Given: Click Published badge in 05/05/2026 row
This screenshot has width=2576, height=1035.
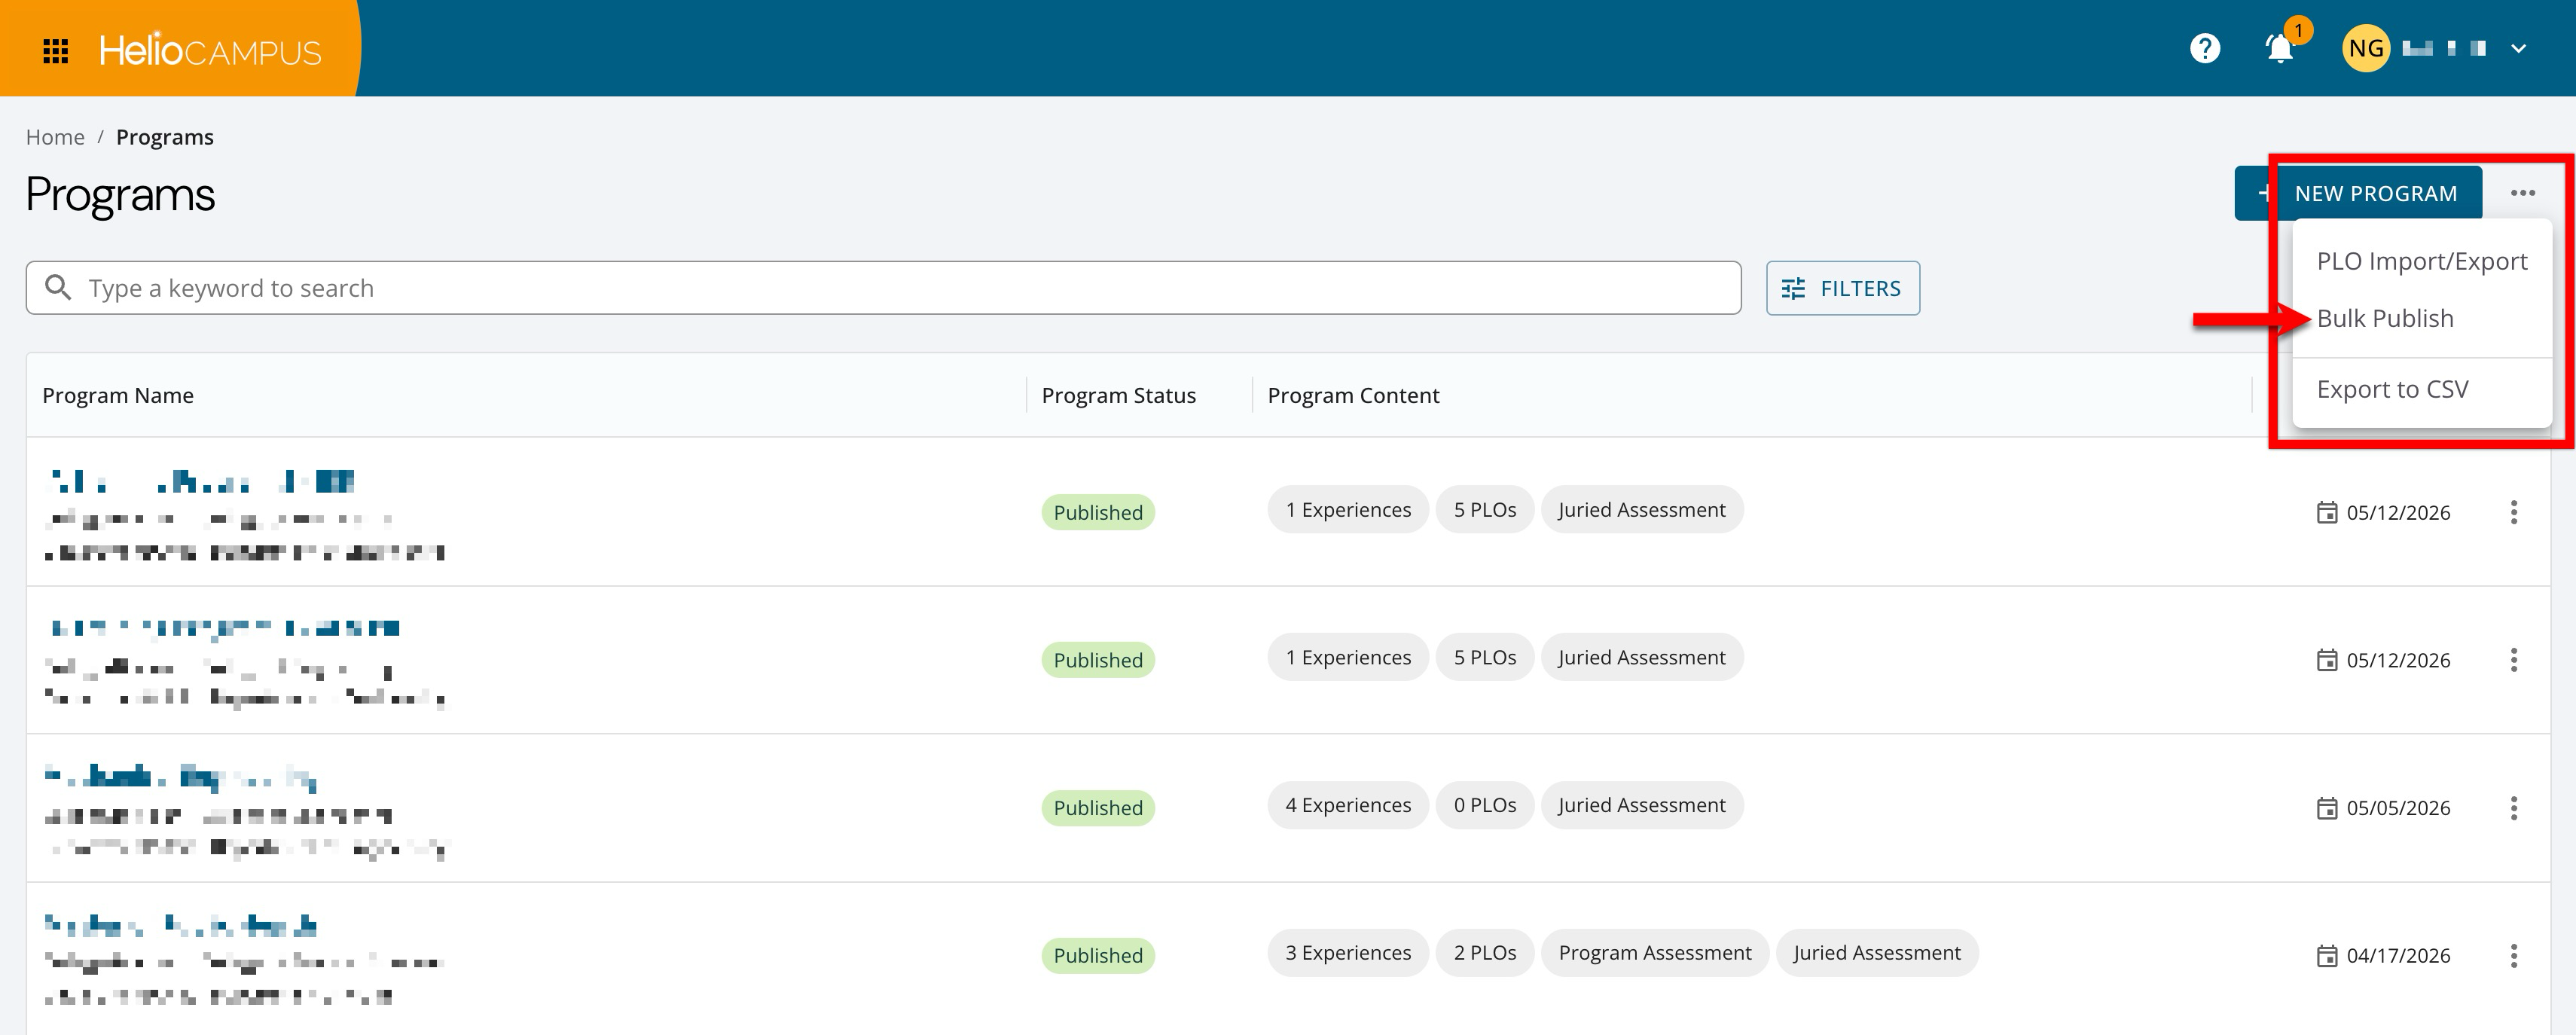Looking at the screenshot, I should 1097,808.
